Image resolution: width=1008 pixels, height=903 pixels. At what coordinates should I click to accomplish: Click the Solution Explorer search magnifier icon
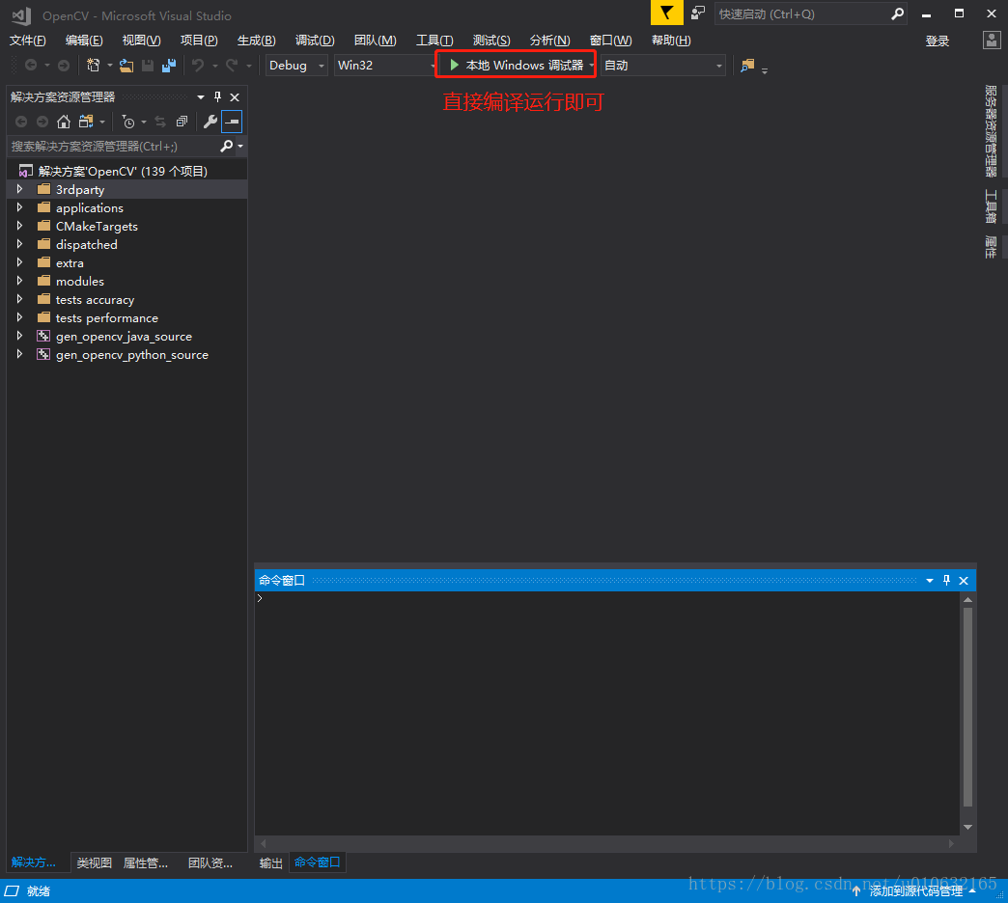click(226, 147)
